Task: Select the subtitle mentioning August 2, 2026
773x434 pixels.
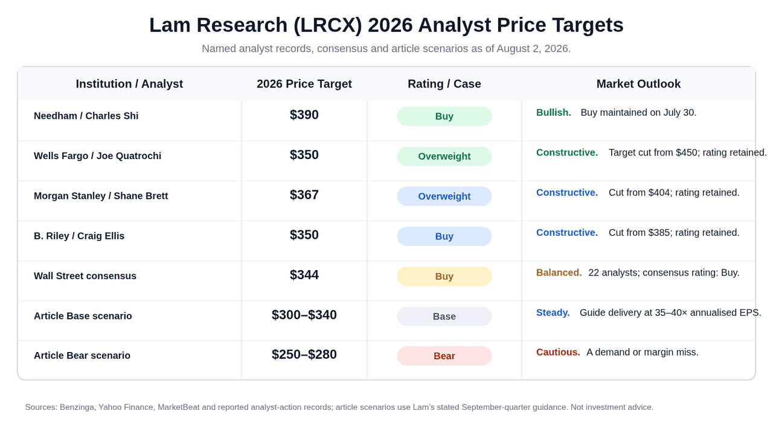Action: [386, 48]
